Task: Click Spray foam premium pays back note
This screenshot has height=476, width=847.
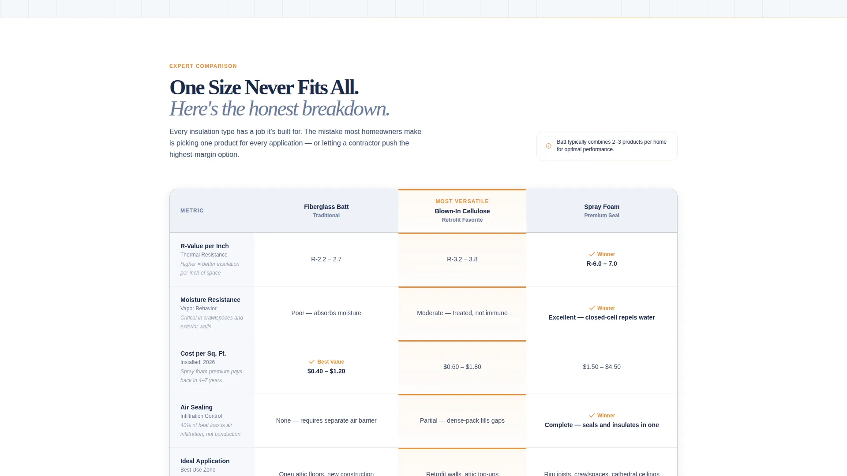Action: coord(211,376)
